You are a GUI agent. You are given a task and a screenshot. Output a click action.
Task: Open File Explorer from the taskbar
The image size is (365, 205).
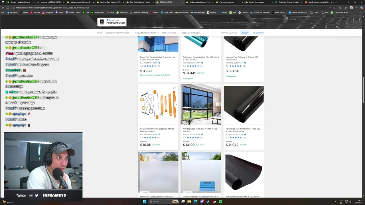(x=189, y=202)
